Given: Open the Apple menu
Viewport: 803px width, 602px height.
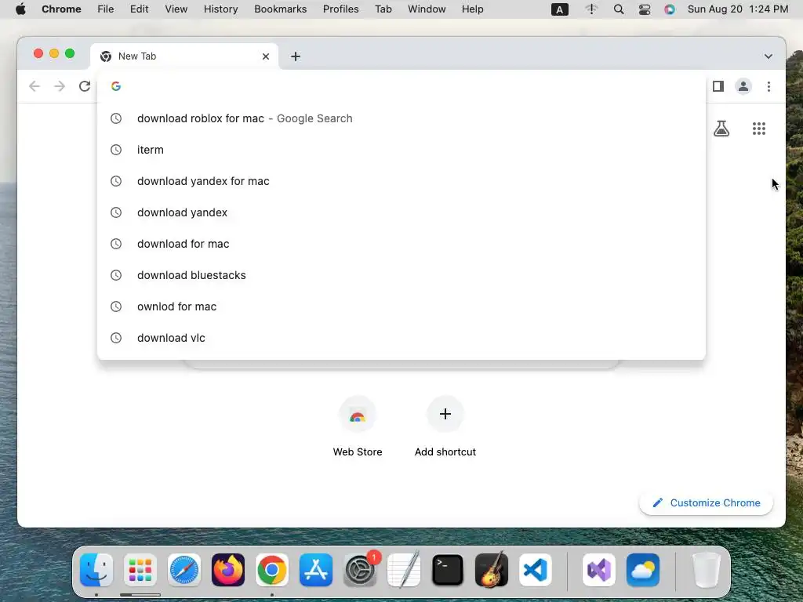Looking at the screenshot, I should tap(20, 9).
